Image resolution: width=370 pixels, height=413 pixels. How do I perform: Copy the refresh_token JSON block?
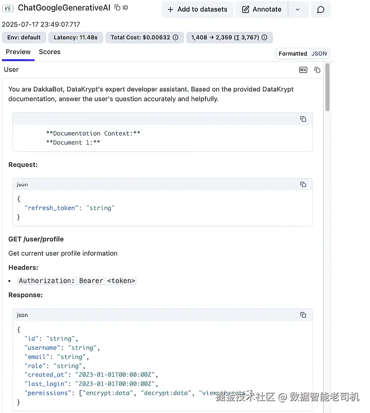(303, 184)
